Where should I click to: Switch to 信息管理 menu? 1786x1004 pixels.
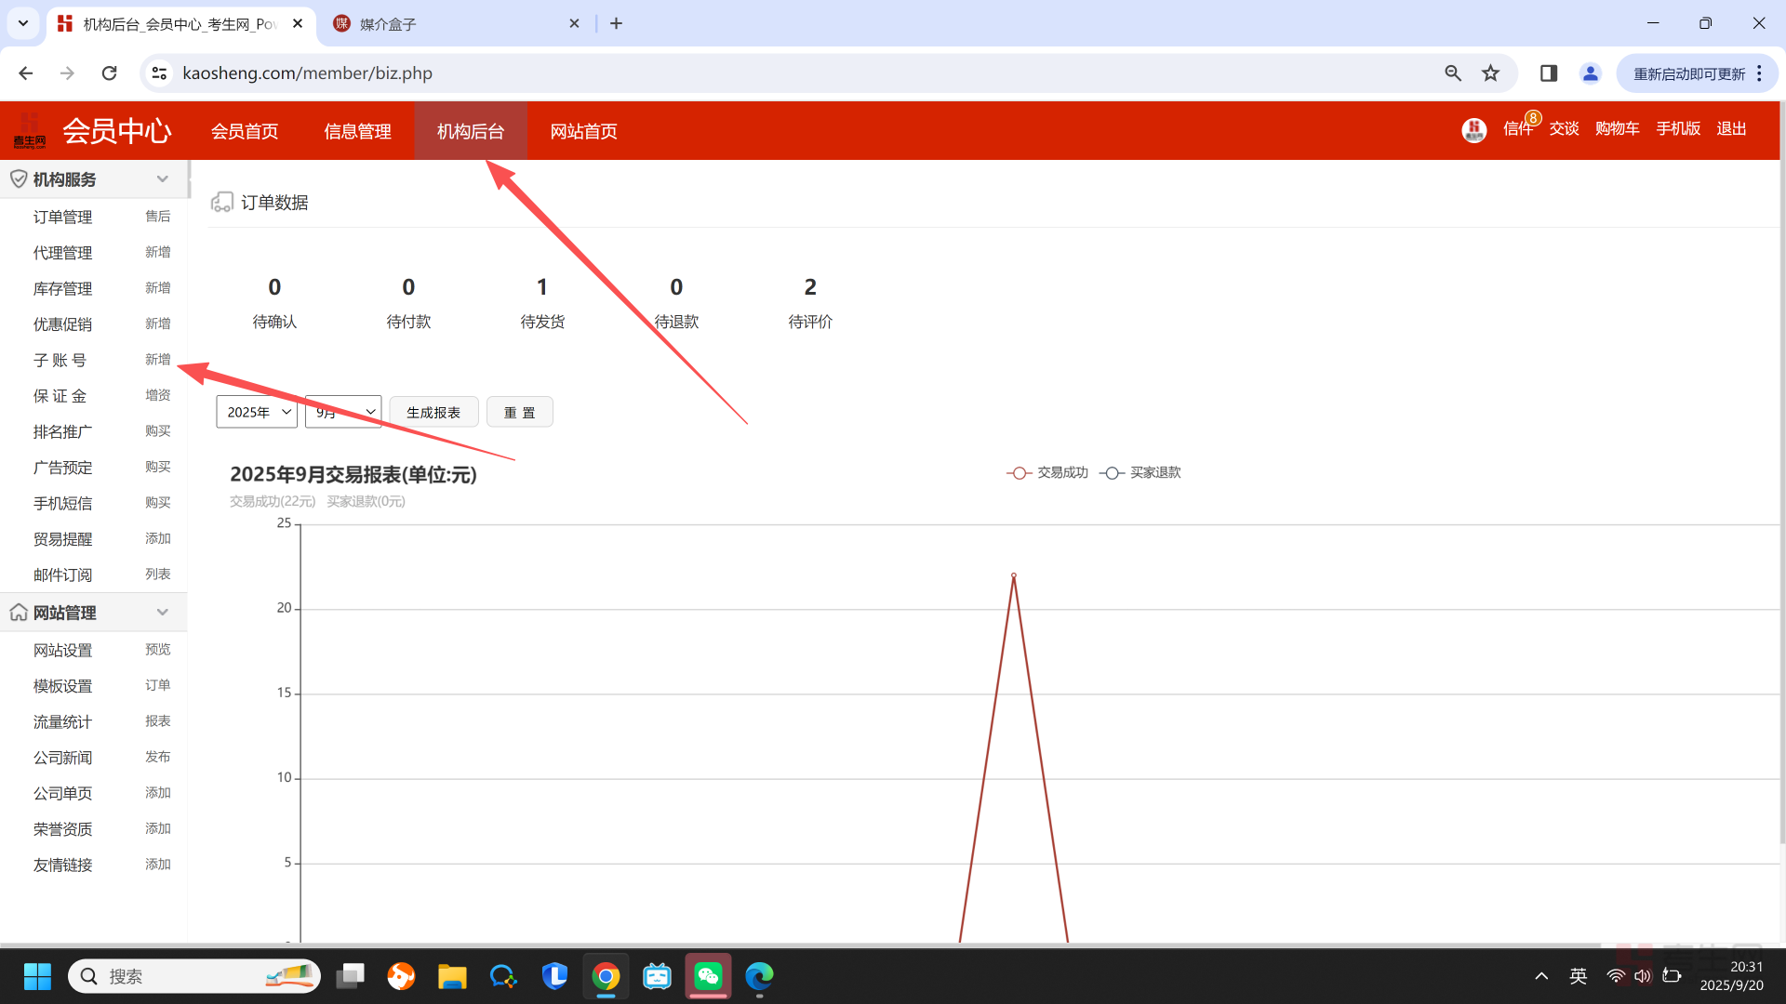pos(357,131)
